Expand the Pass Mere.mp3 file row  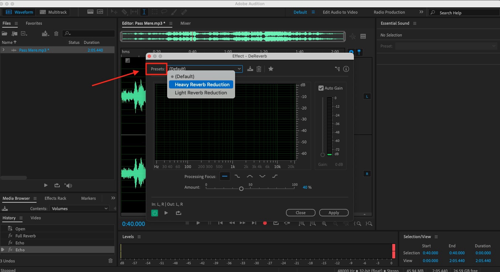(3, 50)
